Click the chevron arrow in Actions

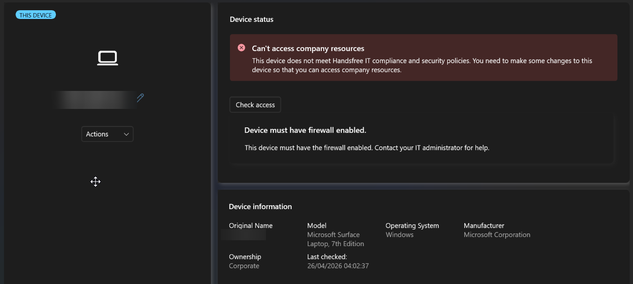[x=126, y=134]
